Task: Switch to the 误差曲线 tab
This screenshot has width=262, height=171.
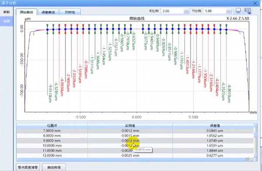Action: pyautogui.click(x=48, y=12)
